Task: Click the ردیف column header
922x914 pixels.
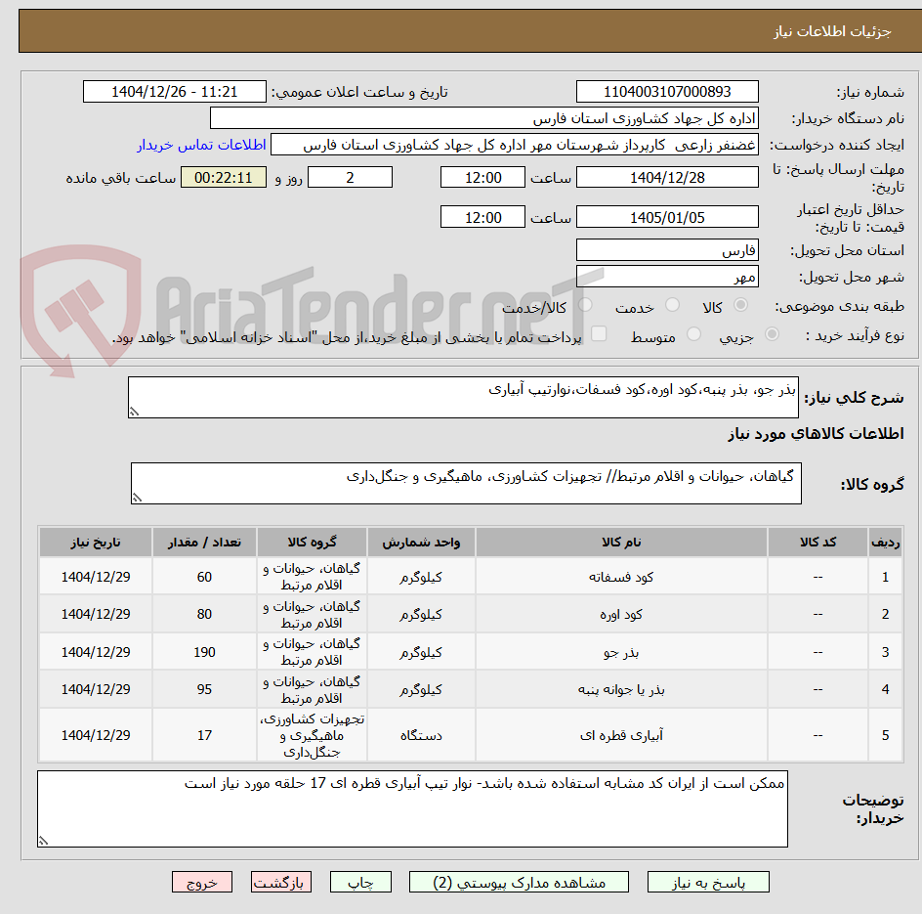Action: [x=885, y=542]
